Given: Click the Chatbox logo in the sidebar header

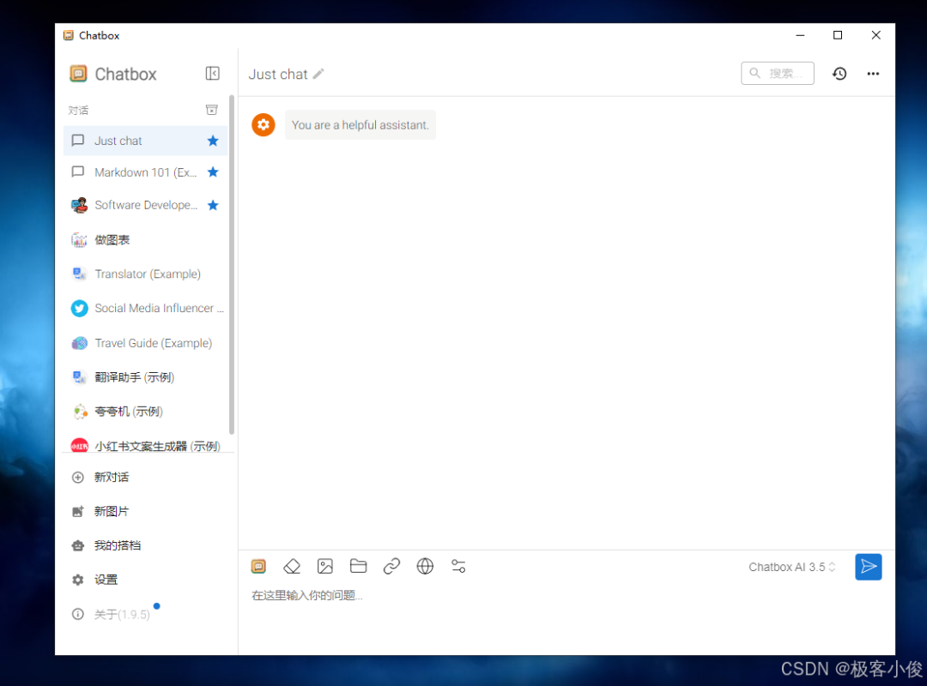Looking at the screenshot, I should [78, 73].
